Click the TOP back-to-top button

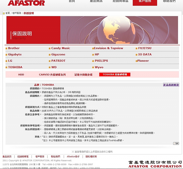(x=176, y=143)
